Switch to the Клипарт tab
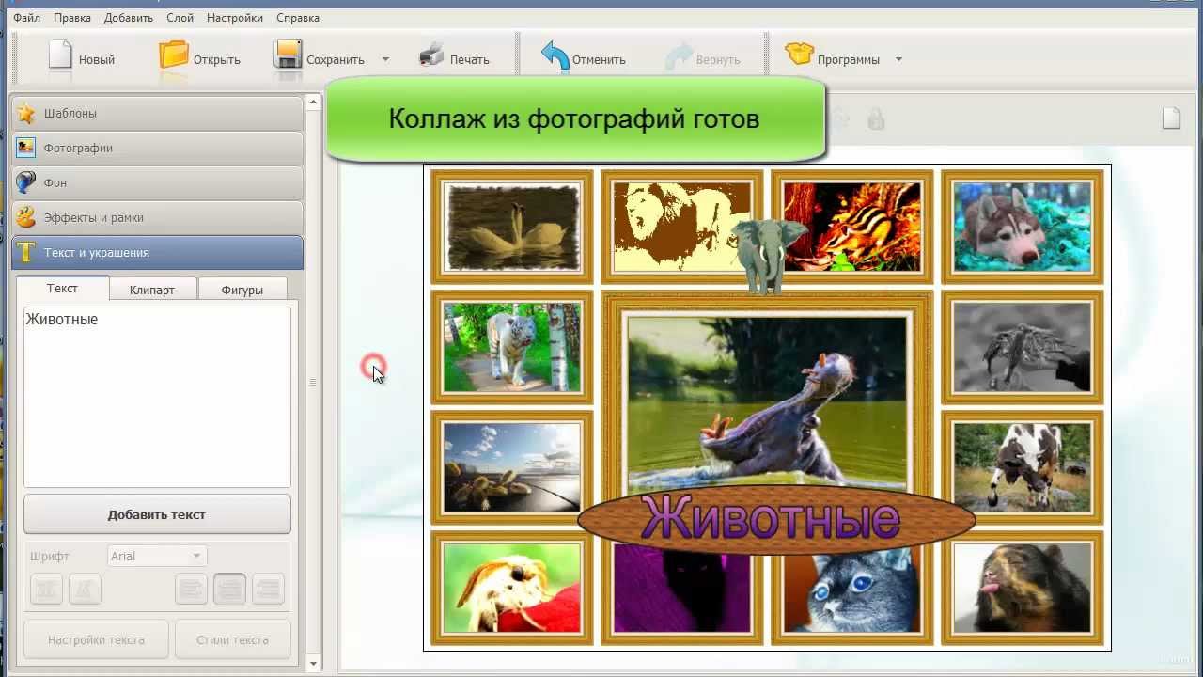 pos(152,290)
